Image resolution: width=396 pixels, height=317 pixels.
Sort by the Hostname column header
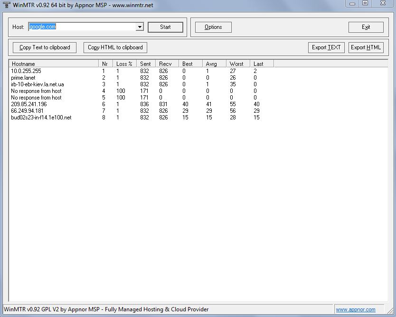point(53,64)
